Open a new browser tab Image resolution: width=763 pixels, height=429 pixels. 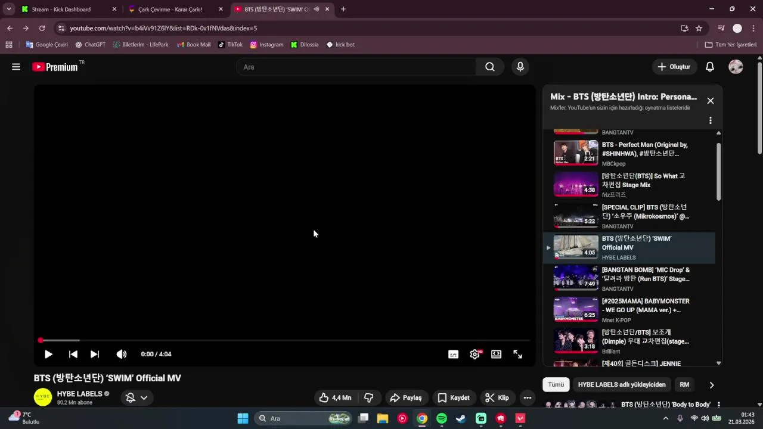[343, 9]
